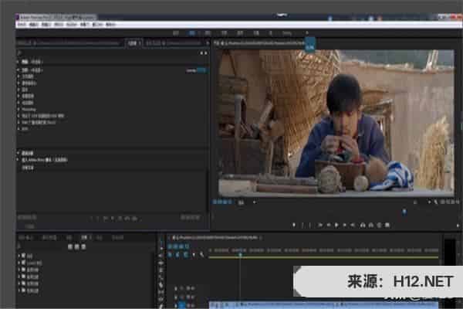Select the highlighted active workspace tab
Image resolution: width=463 pixels, height=309 pixels.
[192, 33]
